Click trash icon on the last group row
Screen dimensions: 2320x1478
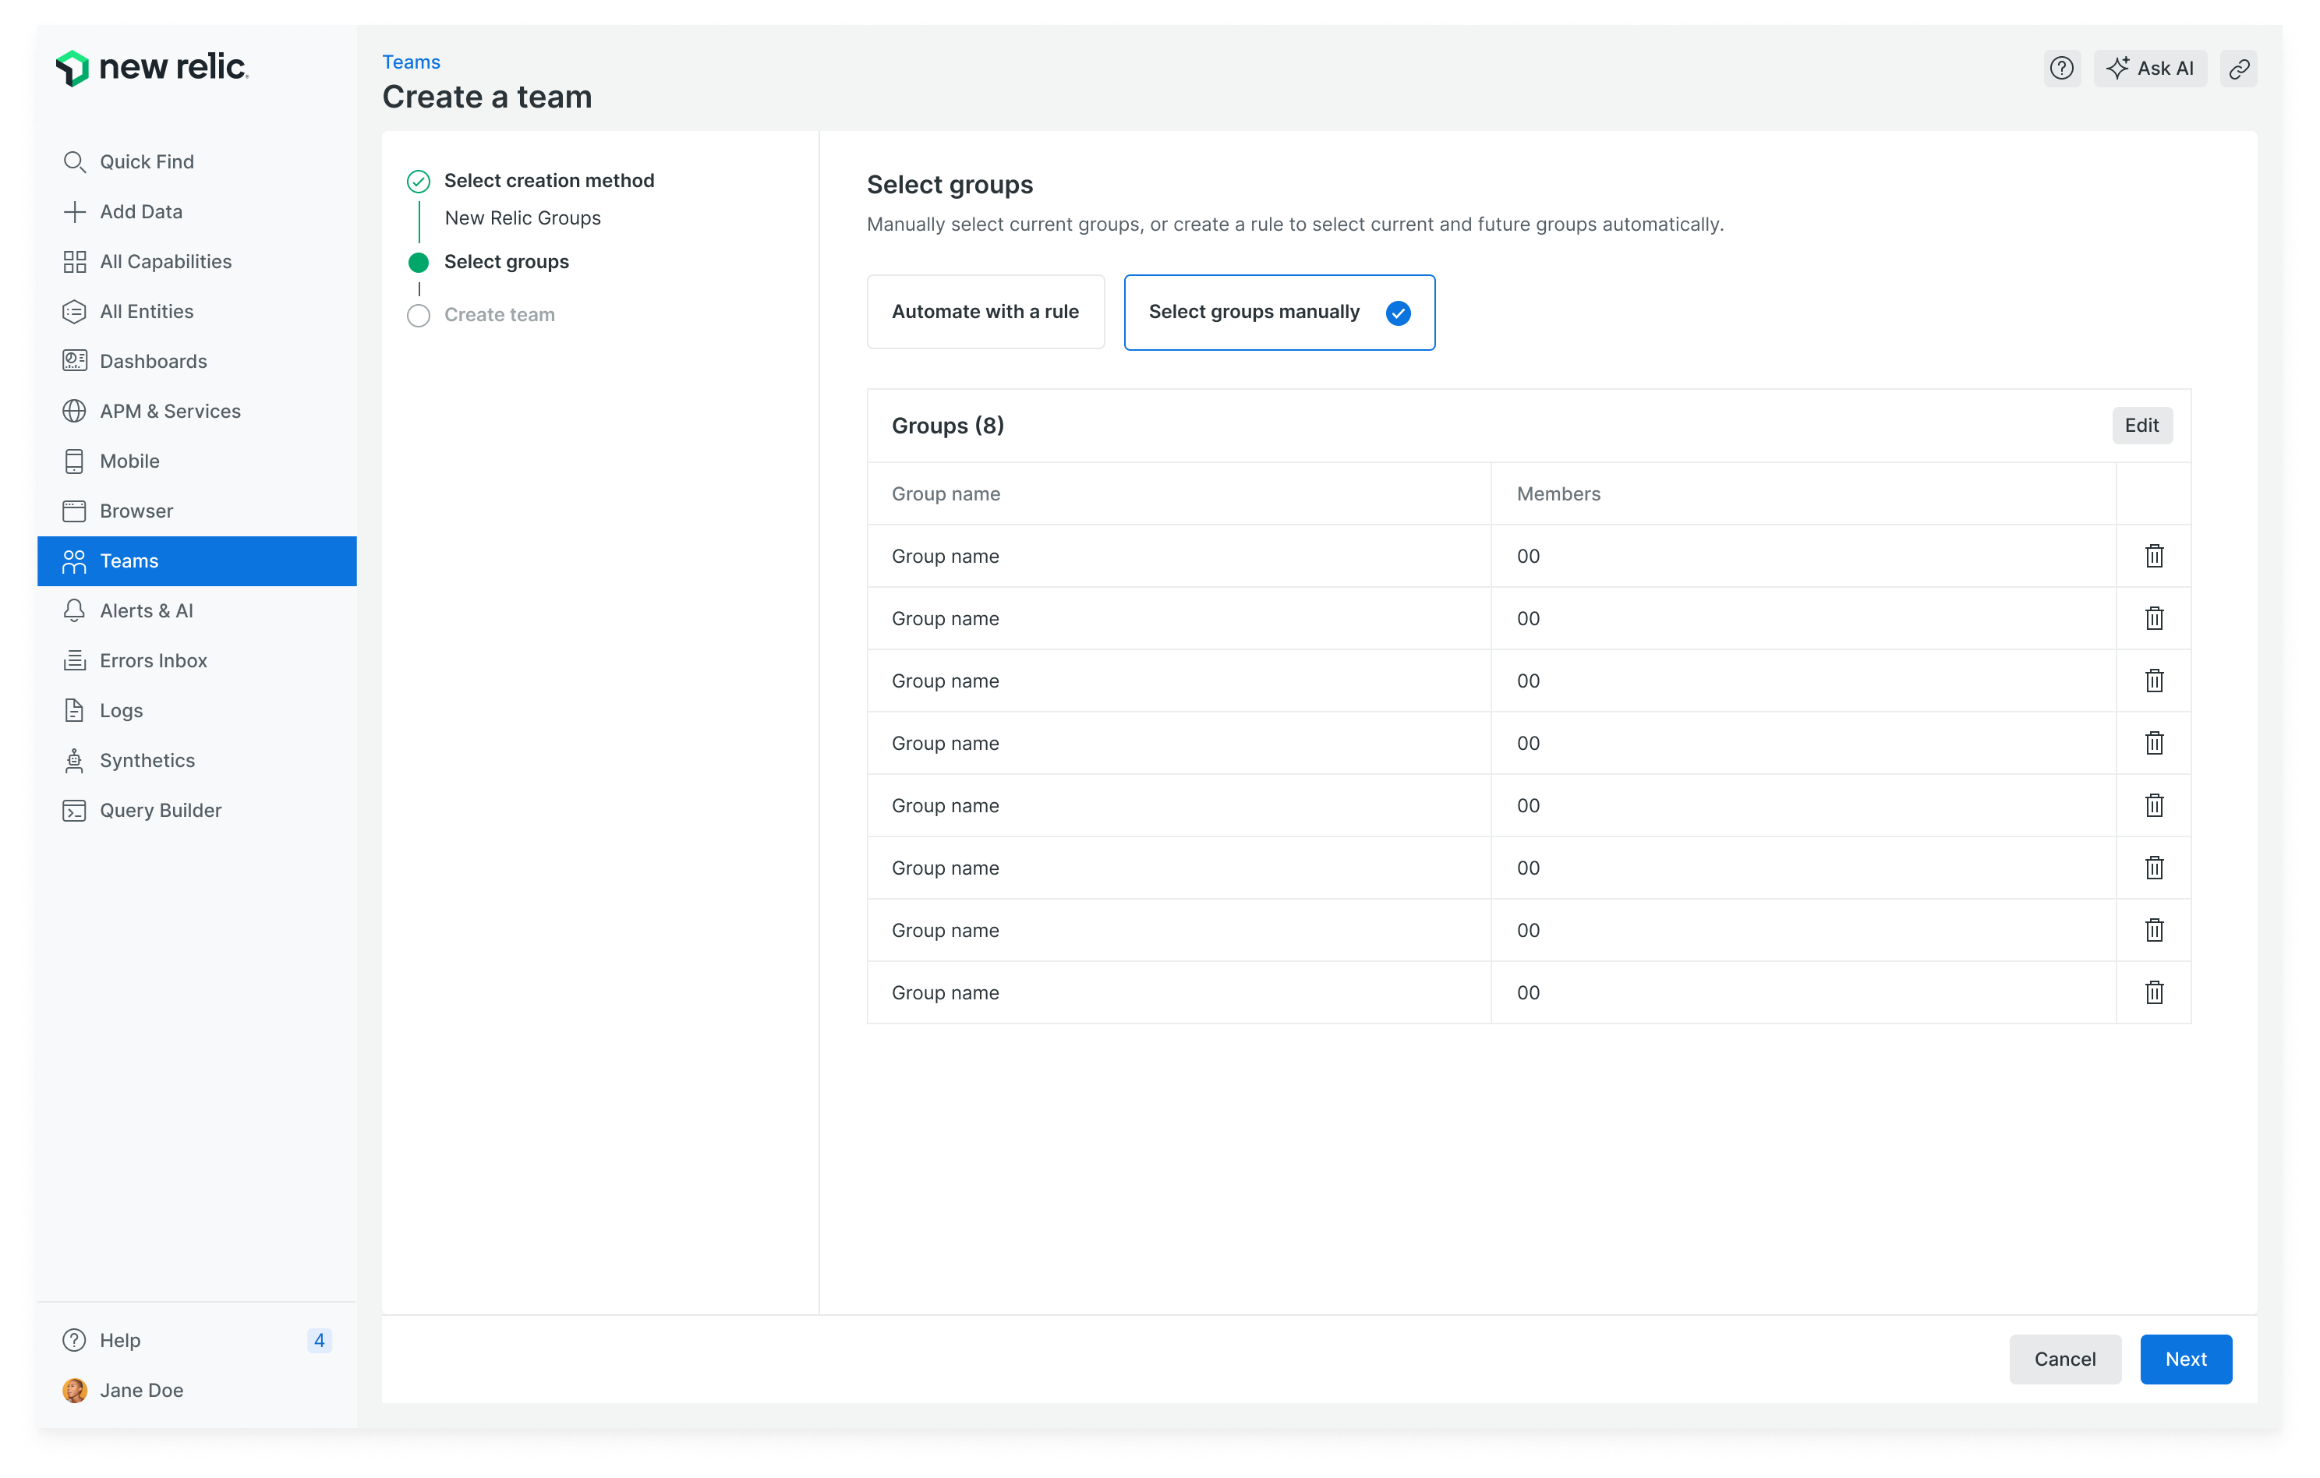pyautogui.click(x=2153, y=992)
